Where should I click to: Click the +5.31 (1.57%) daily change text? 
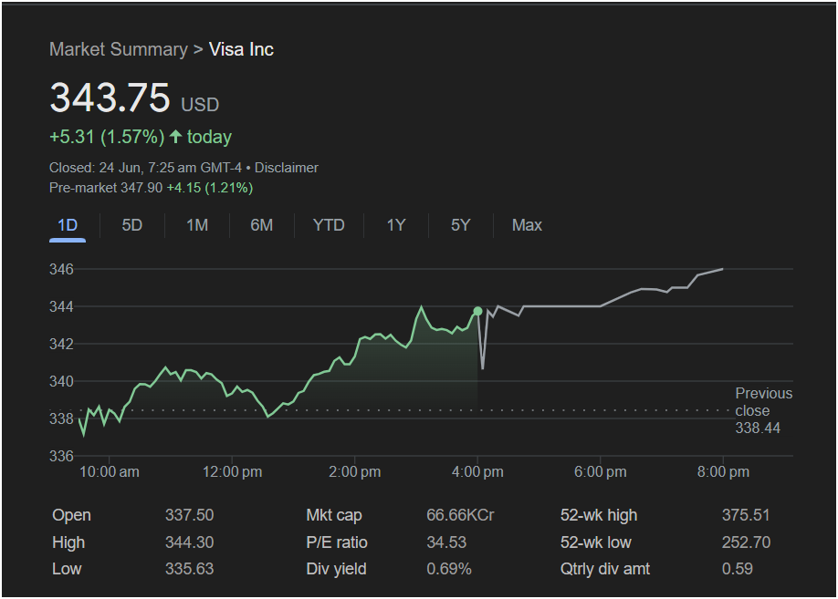click(x=107, y=137)
